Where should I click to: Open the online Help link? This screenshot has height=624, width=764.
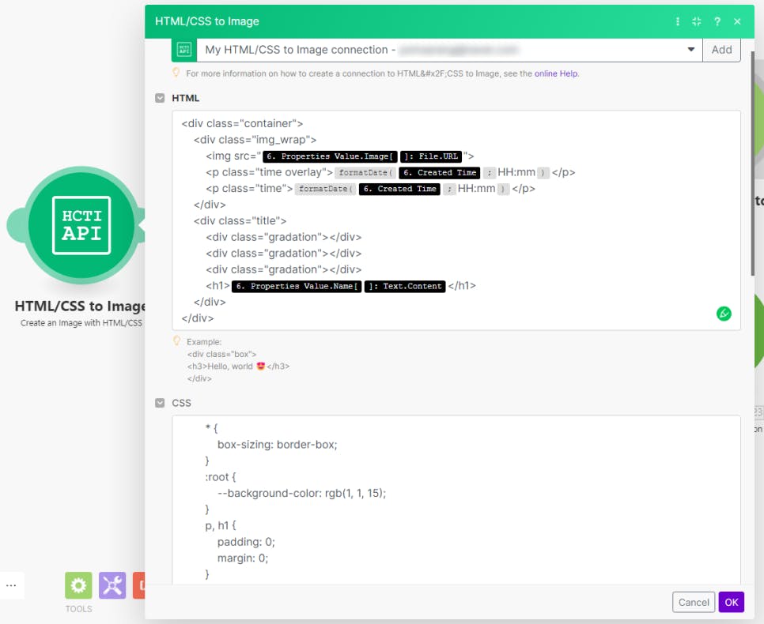[x=556, y=73]
